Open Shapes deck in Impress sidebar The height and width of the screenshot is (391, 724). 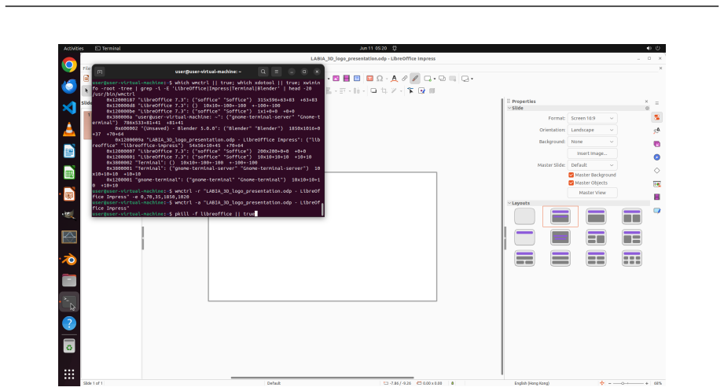click(x=656, y=171)
